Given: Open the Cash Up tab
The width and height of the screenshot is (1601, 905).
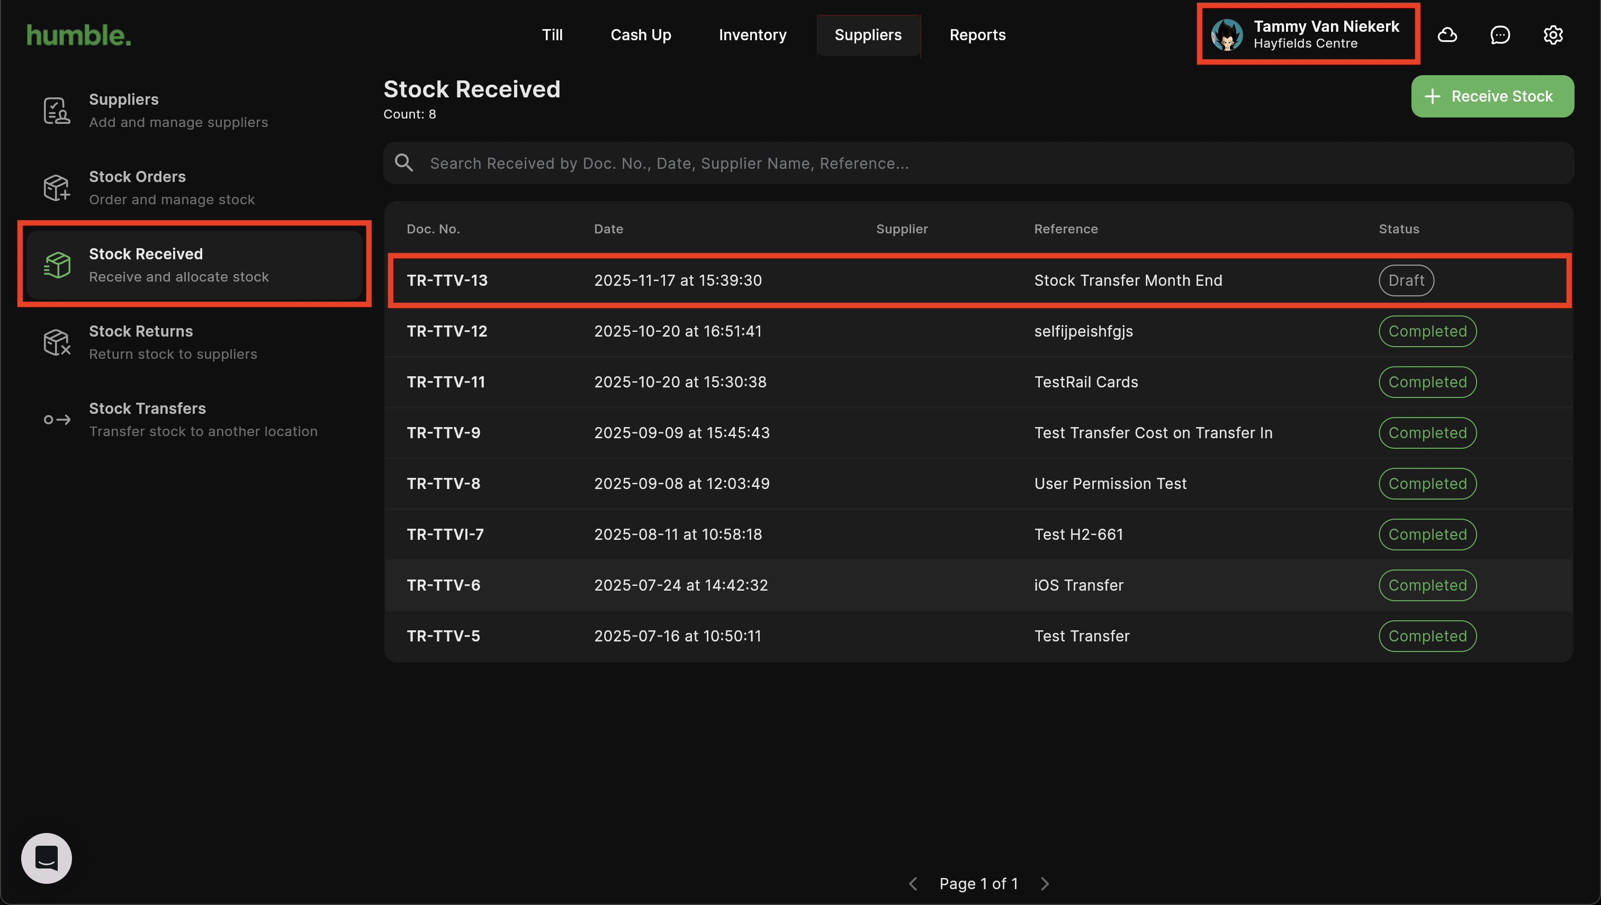Looking at the screenshot, I should 641,35.
